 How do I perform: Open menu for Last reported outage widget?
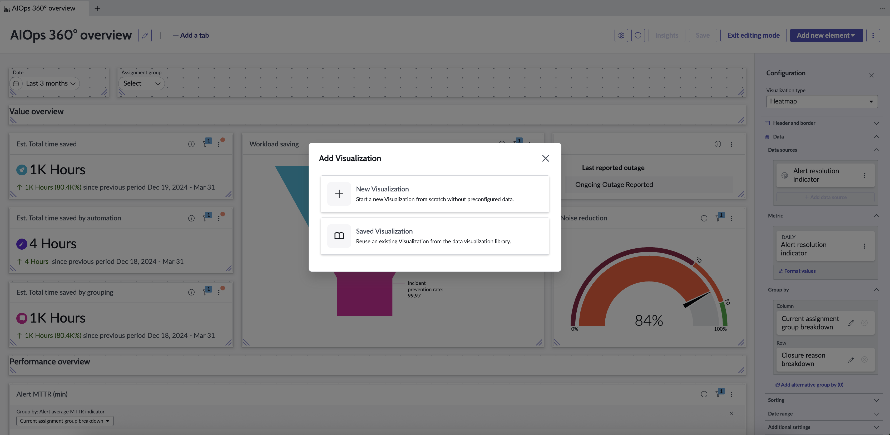click(731, 144)
